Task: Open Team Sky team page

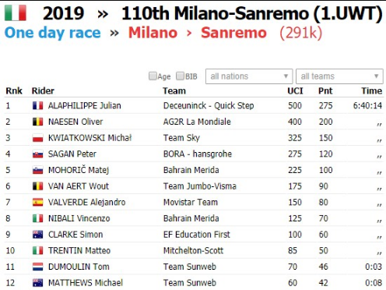Action: coord(181,138)
